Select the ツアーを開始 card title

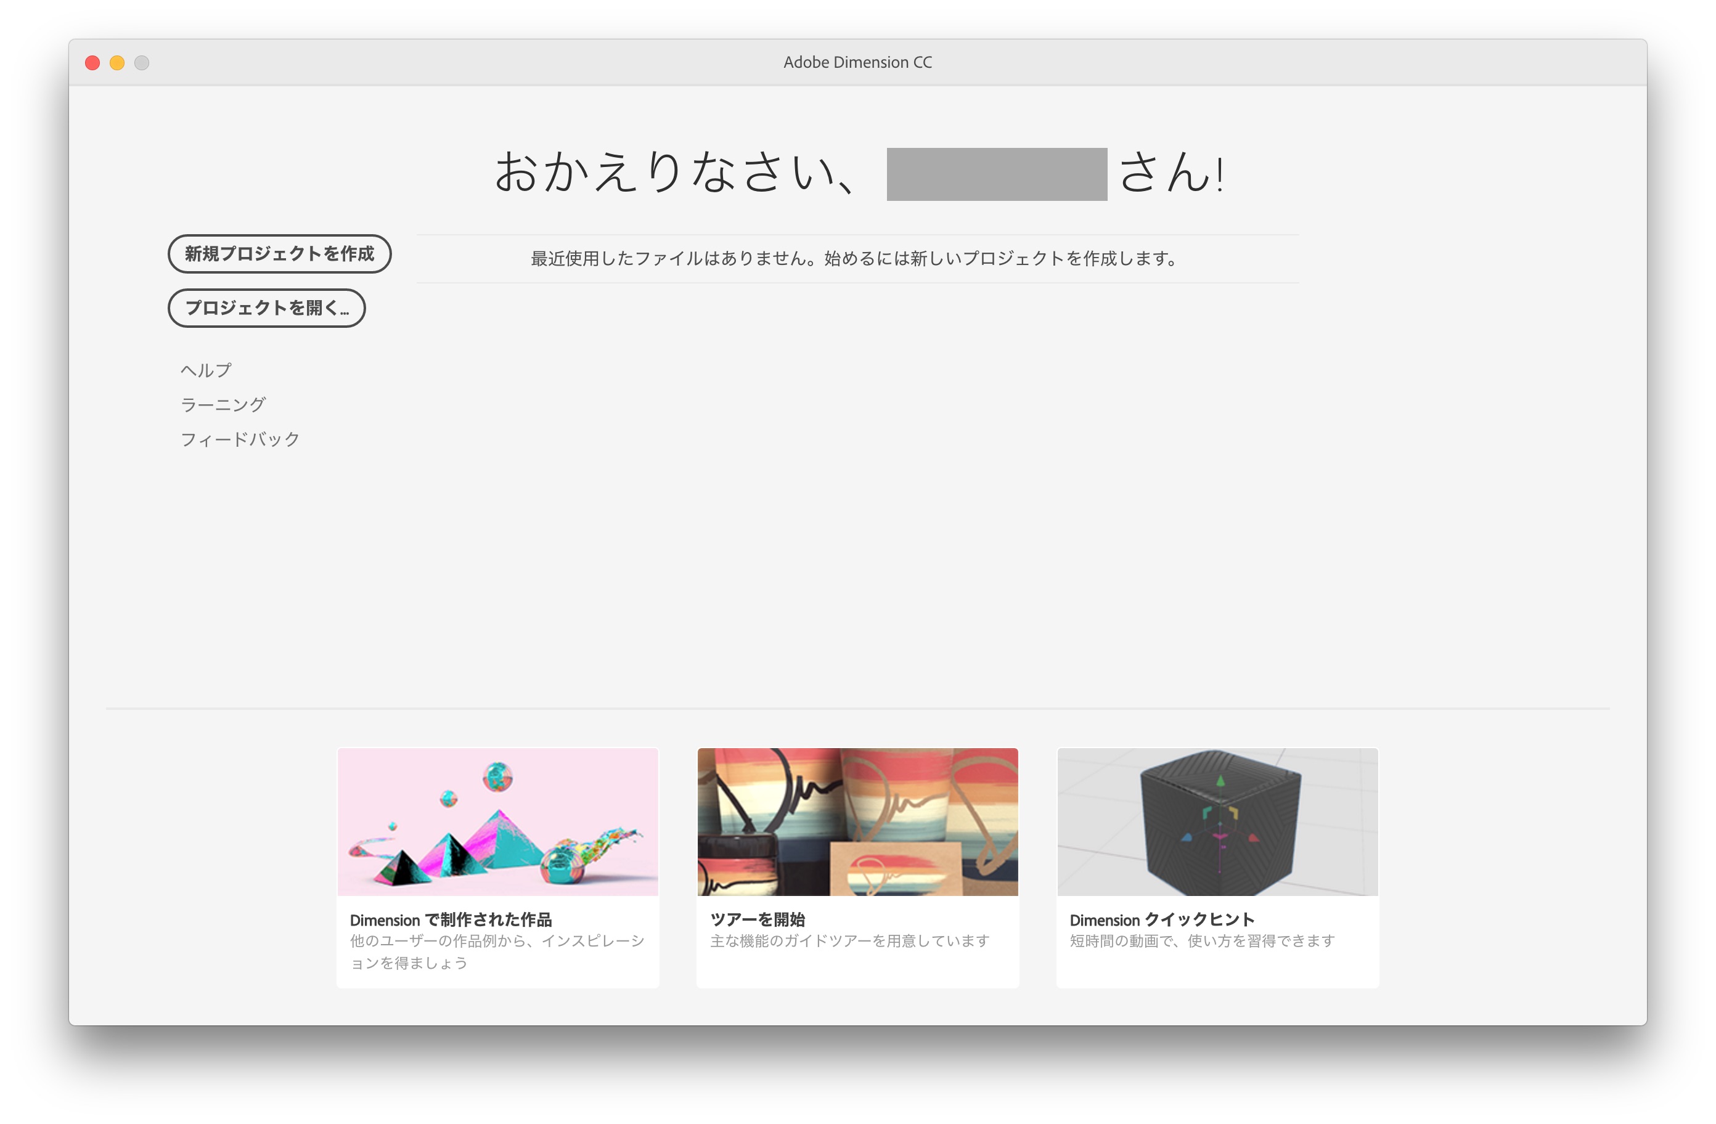pyautogui.click(x=757, y=919)
